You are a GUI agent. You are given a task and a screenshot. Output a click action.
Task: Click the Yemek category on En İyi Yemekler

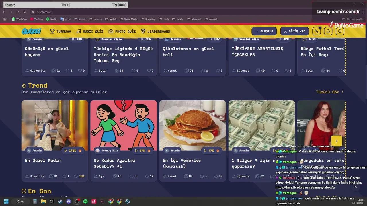pos(170,176)
